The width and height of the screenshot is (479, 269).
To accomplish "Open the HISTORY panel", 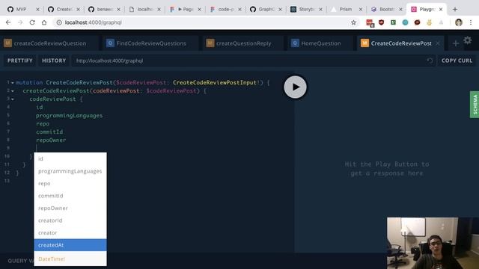I will pos(54,61).
